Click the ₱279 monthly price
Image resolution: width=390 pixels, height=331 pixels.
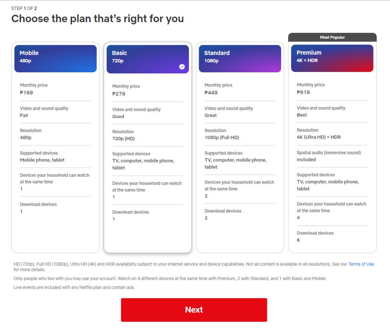click(x=119, y=94)
